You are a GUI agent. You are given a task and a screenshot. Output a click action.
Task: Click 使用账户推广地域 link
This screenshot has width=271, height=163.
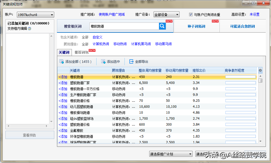coord(112,15)
